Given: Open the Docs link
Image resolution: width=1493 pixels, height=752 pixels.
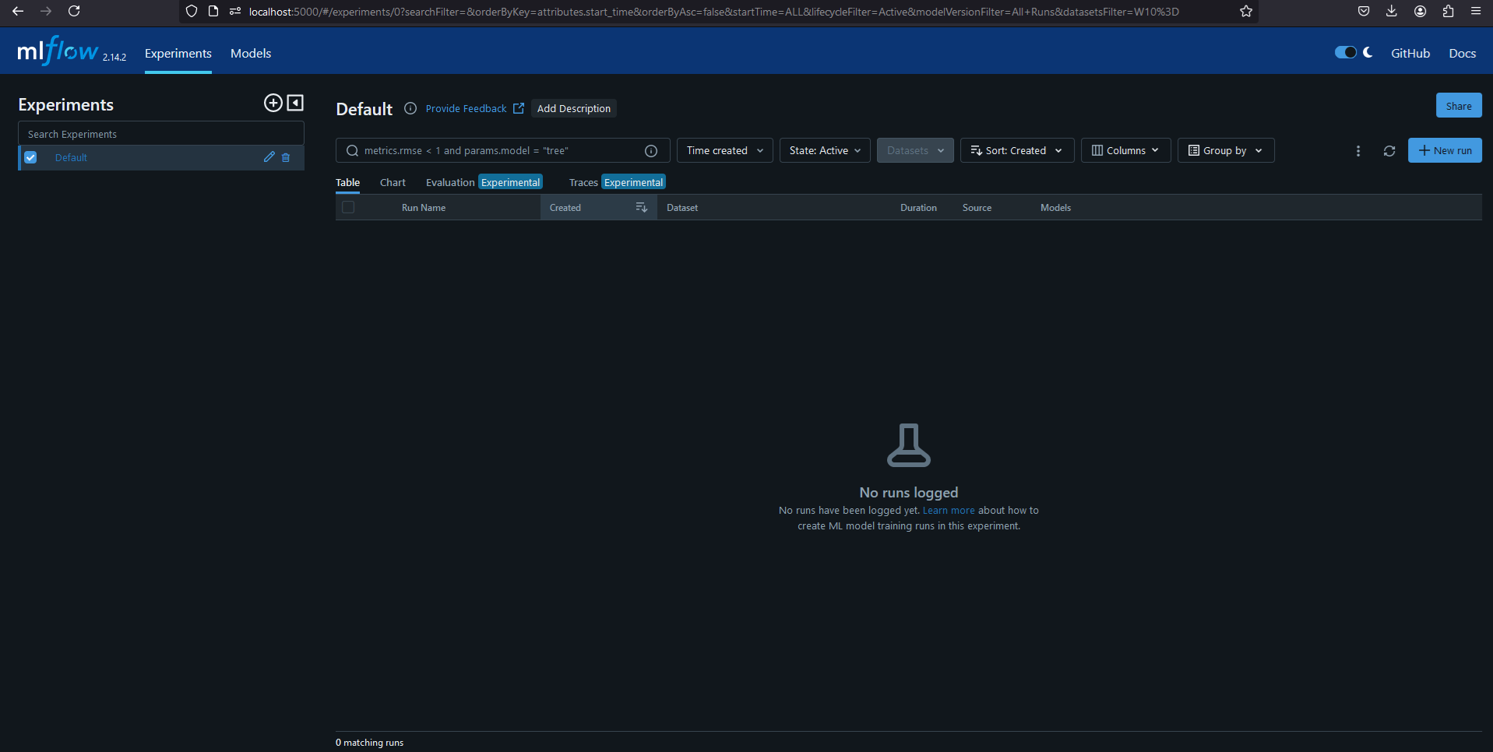Looking at the screenshot, I should pyautogui.click(x=1462, y=53).
